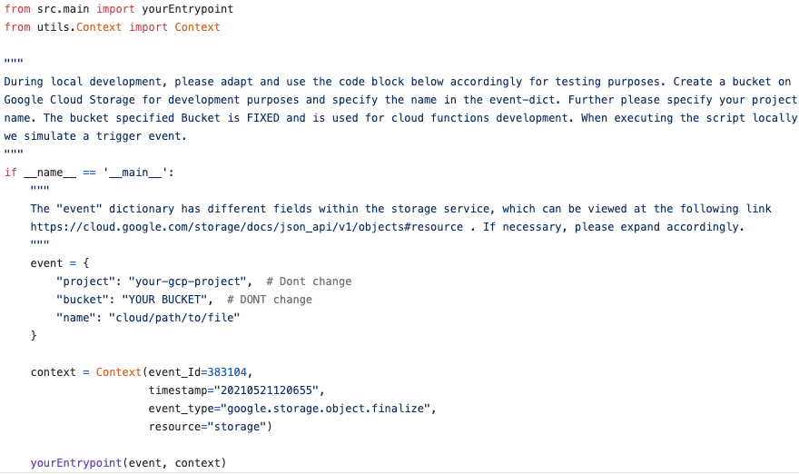
Task: Click the "cloud/path/to/file" string
Action: tap(174, 318)
